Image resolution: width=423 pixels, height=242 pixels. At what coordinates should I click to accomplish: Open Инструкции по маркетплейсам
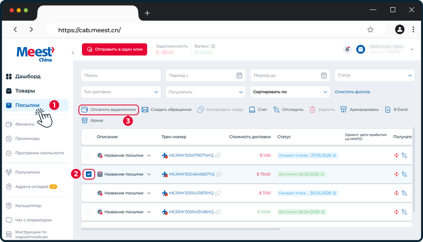(27, 234)
